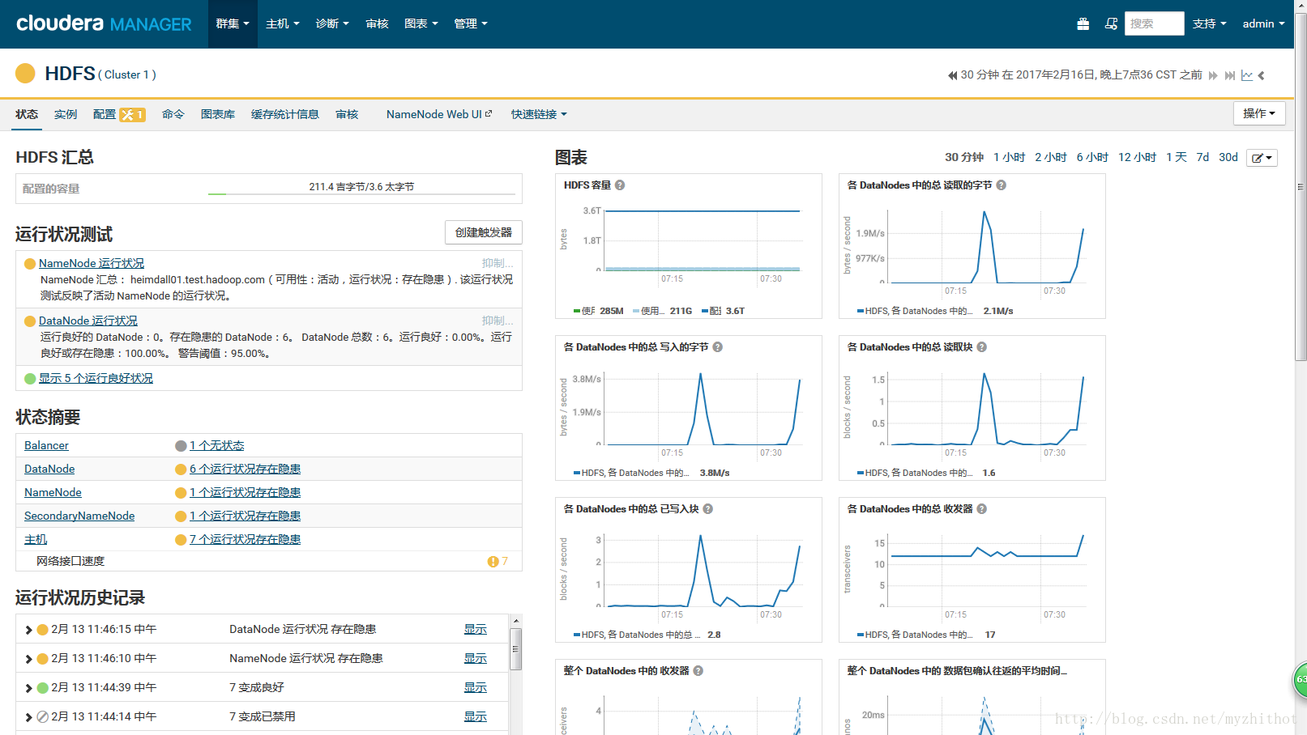Open the 支持 dropdown
This screenshot has height=735, width=1307.
pos(1210,24)
